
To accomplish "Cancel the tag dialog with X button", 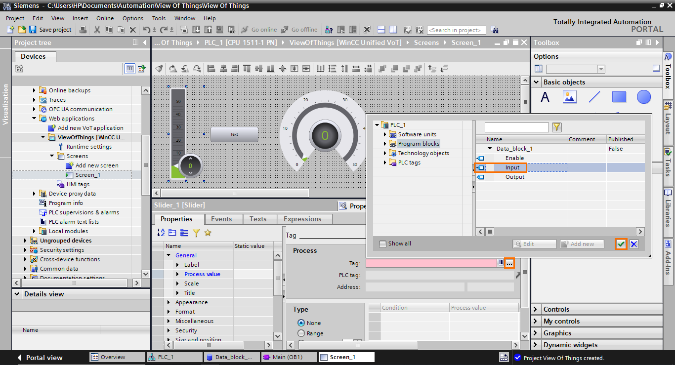I will pyautogui.click(x=634, y=244).
